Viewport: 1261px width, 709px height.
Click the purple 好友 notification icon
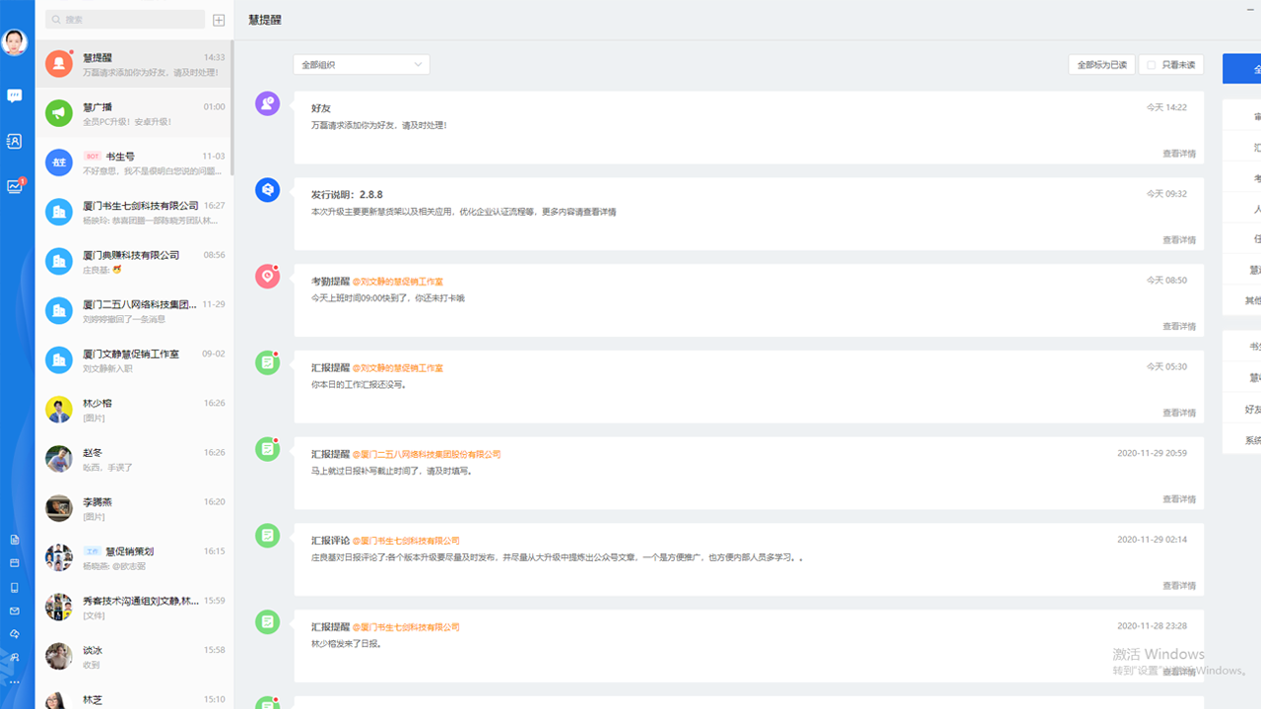point(268,103)
